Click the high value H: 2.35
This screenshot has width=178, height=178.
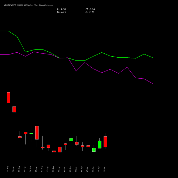pyautogui.click(x=90, y=9)
